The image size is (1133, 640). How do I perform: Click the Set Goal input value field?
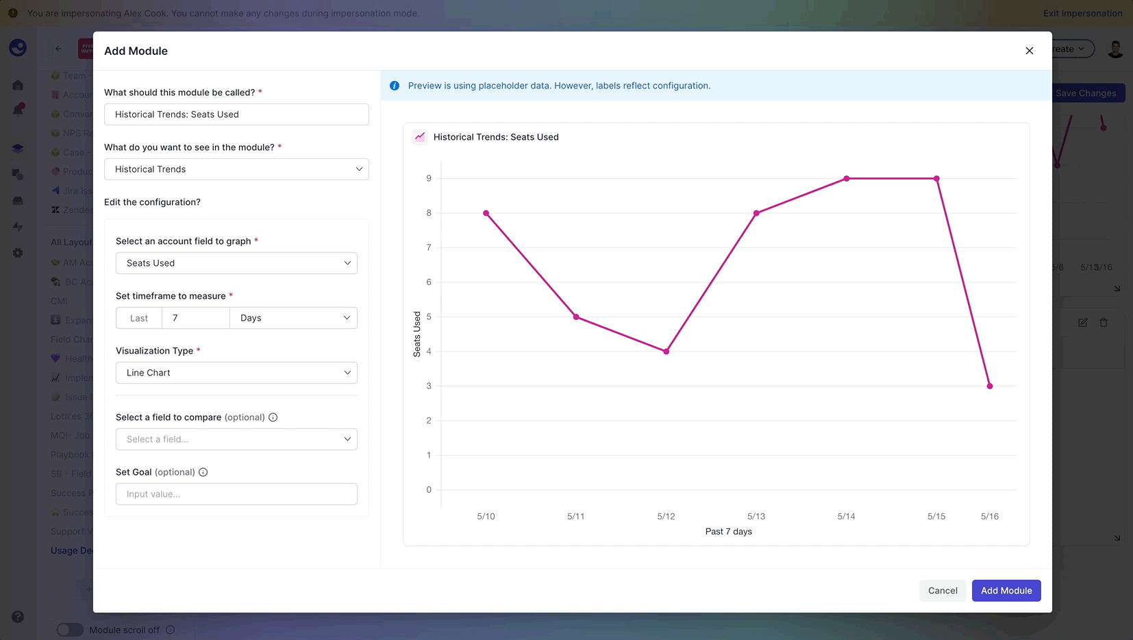coord(236,494)
